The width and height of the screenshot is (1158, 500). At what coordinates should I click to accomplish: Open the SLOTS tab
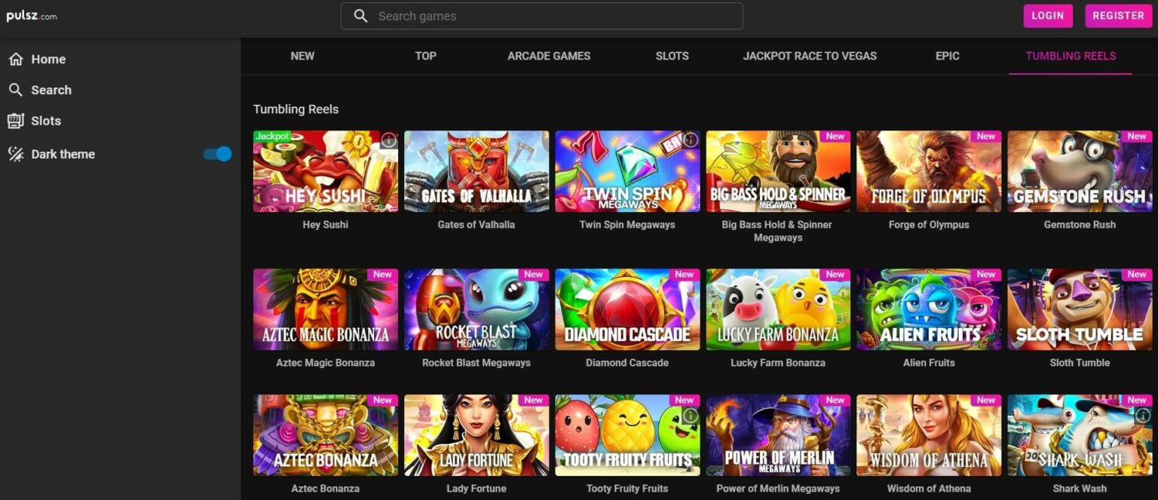coord(672,56)
